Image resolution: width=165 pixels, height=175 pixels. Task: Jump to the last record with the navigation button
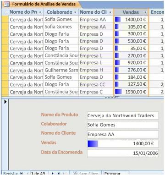pyautogui.click(x=59, y=173)
